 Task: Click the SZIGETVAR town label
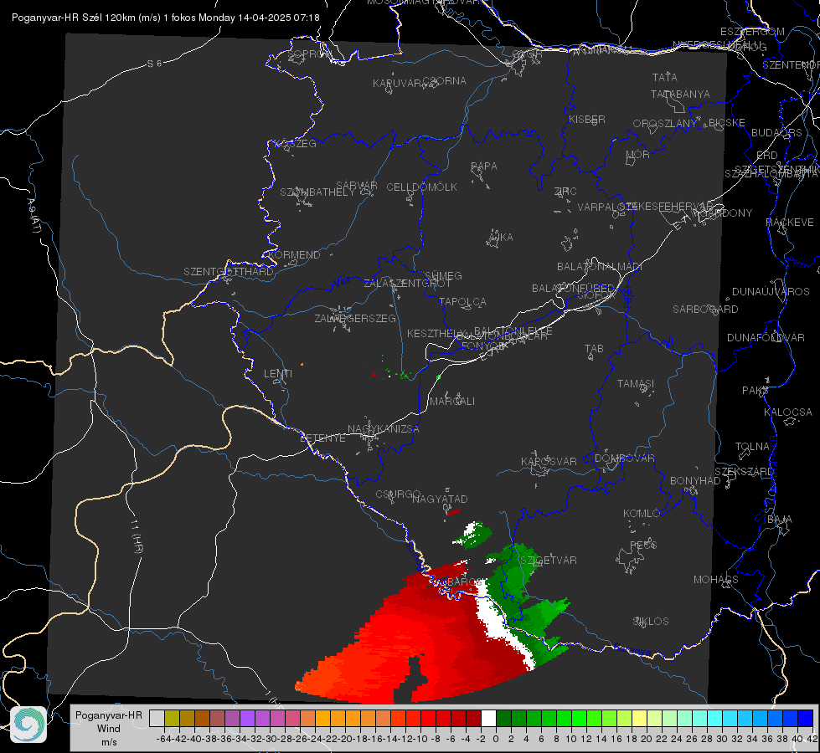point(549,561)
